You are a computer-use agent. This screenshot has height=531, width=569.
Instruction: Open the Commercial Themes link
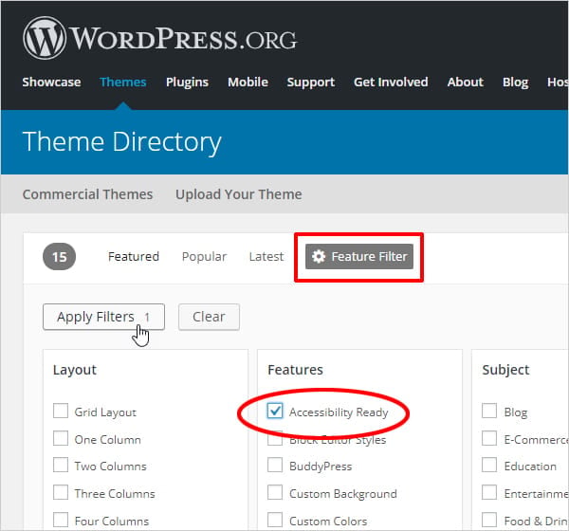tap(87, 194)
